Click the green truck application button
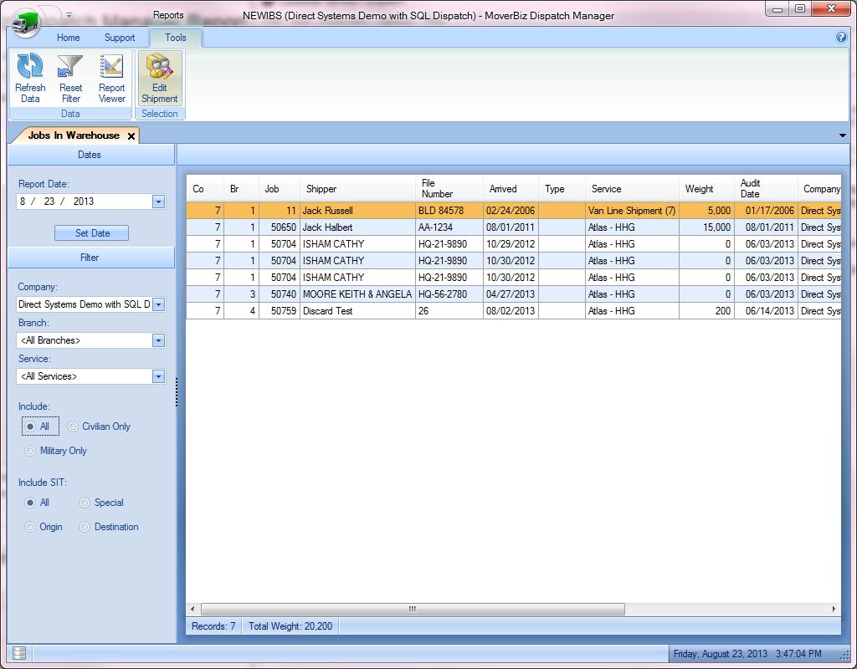 coord(28,22)
